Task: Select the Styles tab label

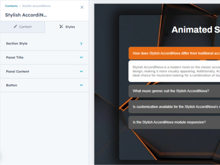Action: click(x=70, y=27)
